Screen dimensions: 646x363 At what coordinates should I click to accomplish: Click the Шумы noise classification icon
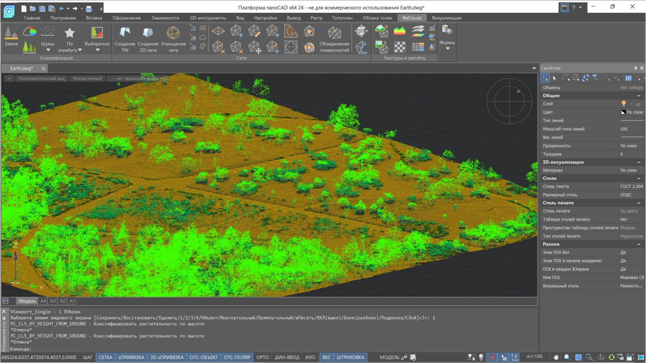click(x=48, y=32)
